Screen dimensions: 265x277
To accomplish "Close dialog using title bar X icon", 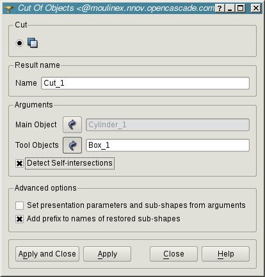I will pos(255,8).
